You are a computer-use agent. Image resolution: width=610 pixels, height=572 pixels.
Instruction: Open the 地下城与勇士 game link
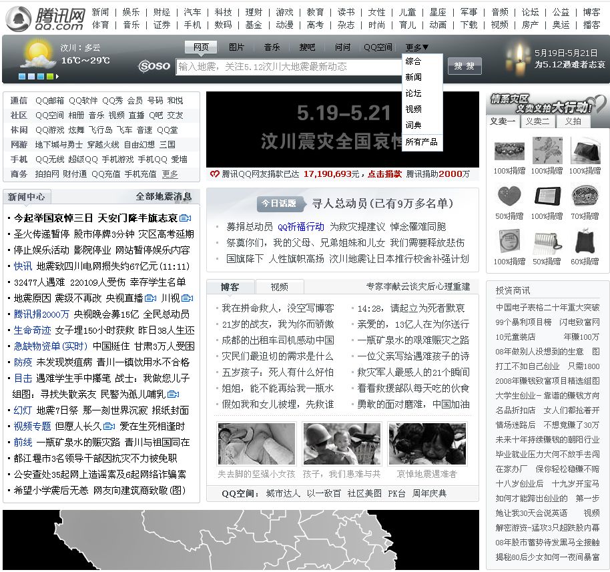click(59, 145)
